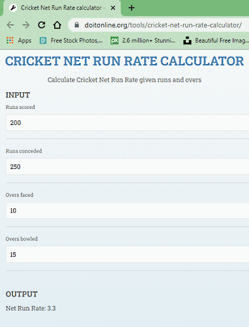Click the Pixabay px bookmark favicon
The height and width of the screenshot is (327, 249).
[x=115, y=40]
